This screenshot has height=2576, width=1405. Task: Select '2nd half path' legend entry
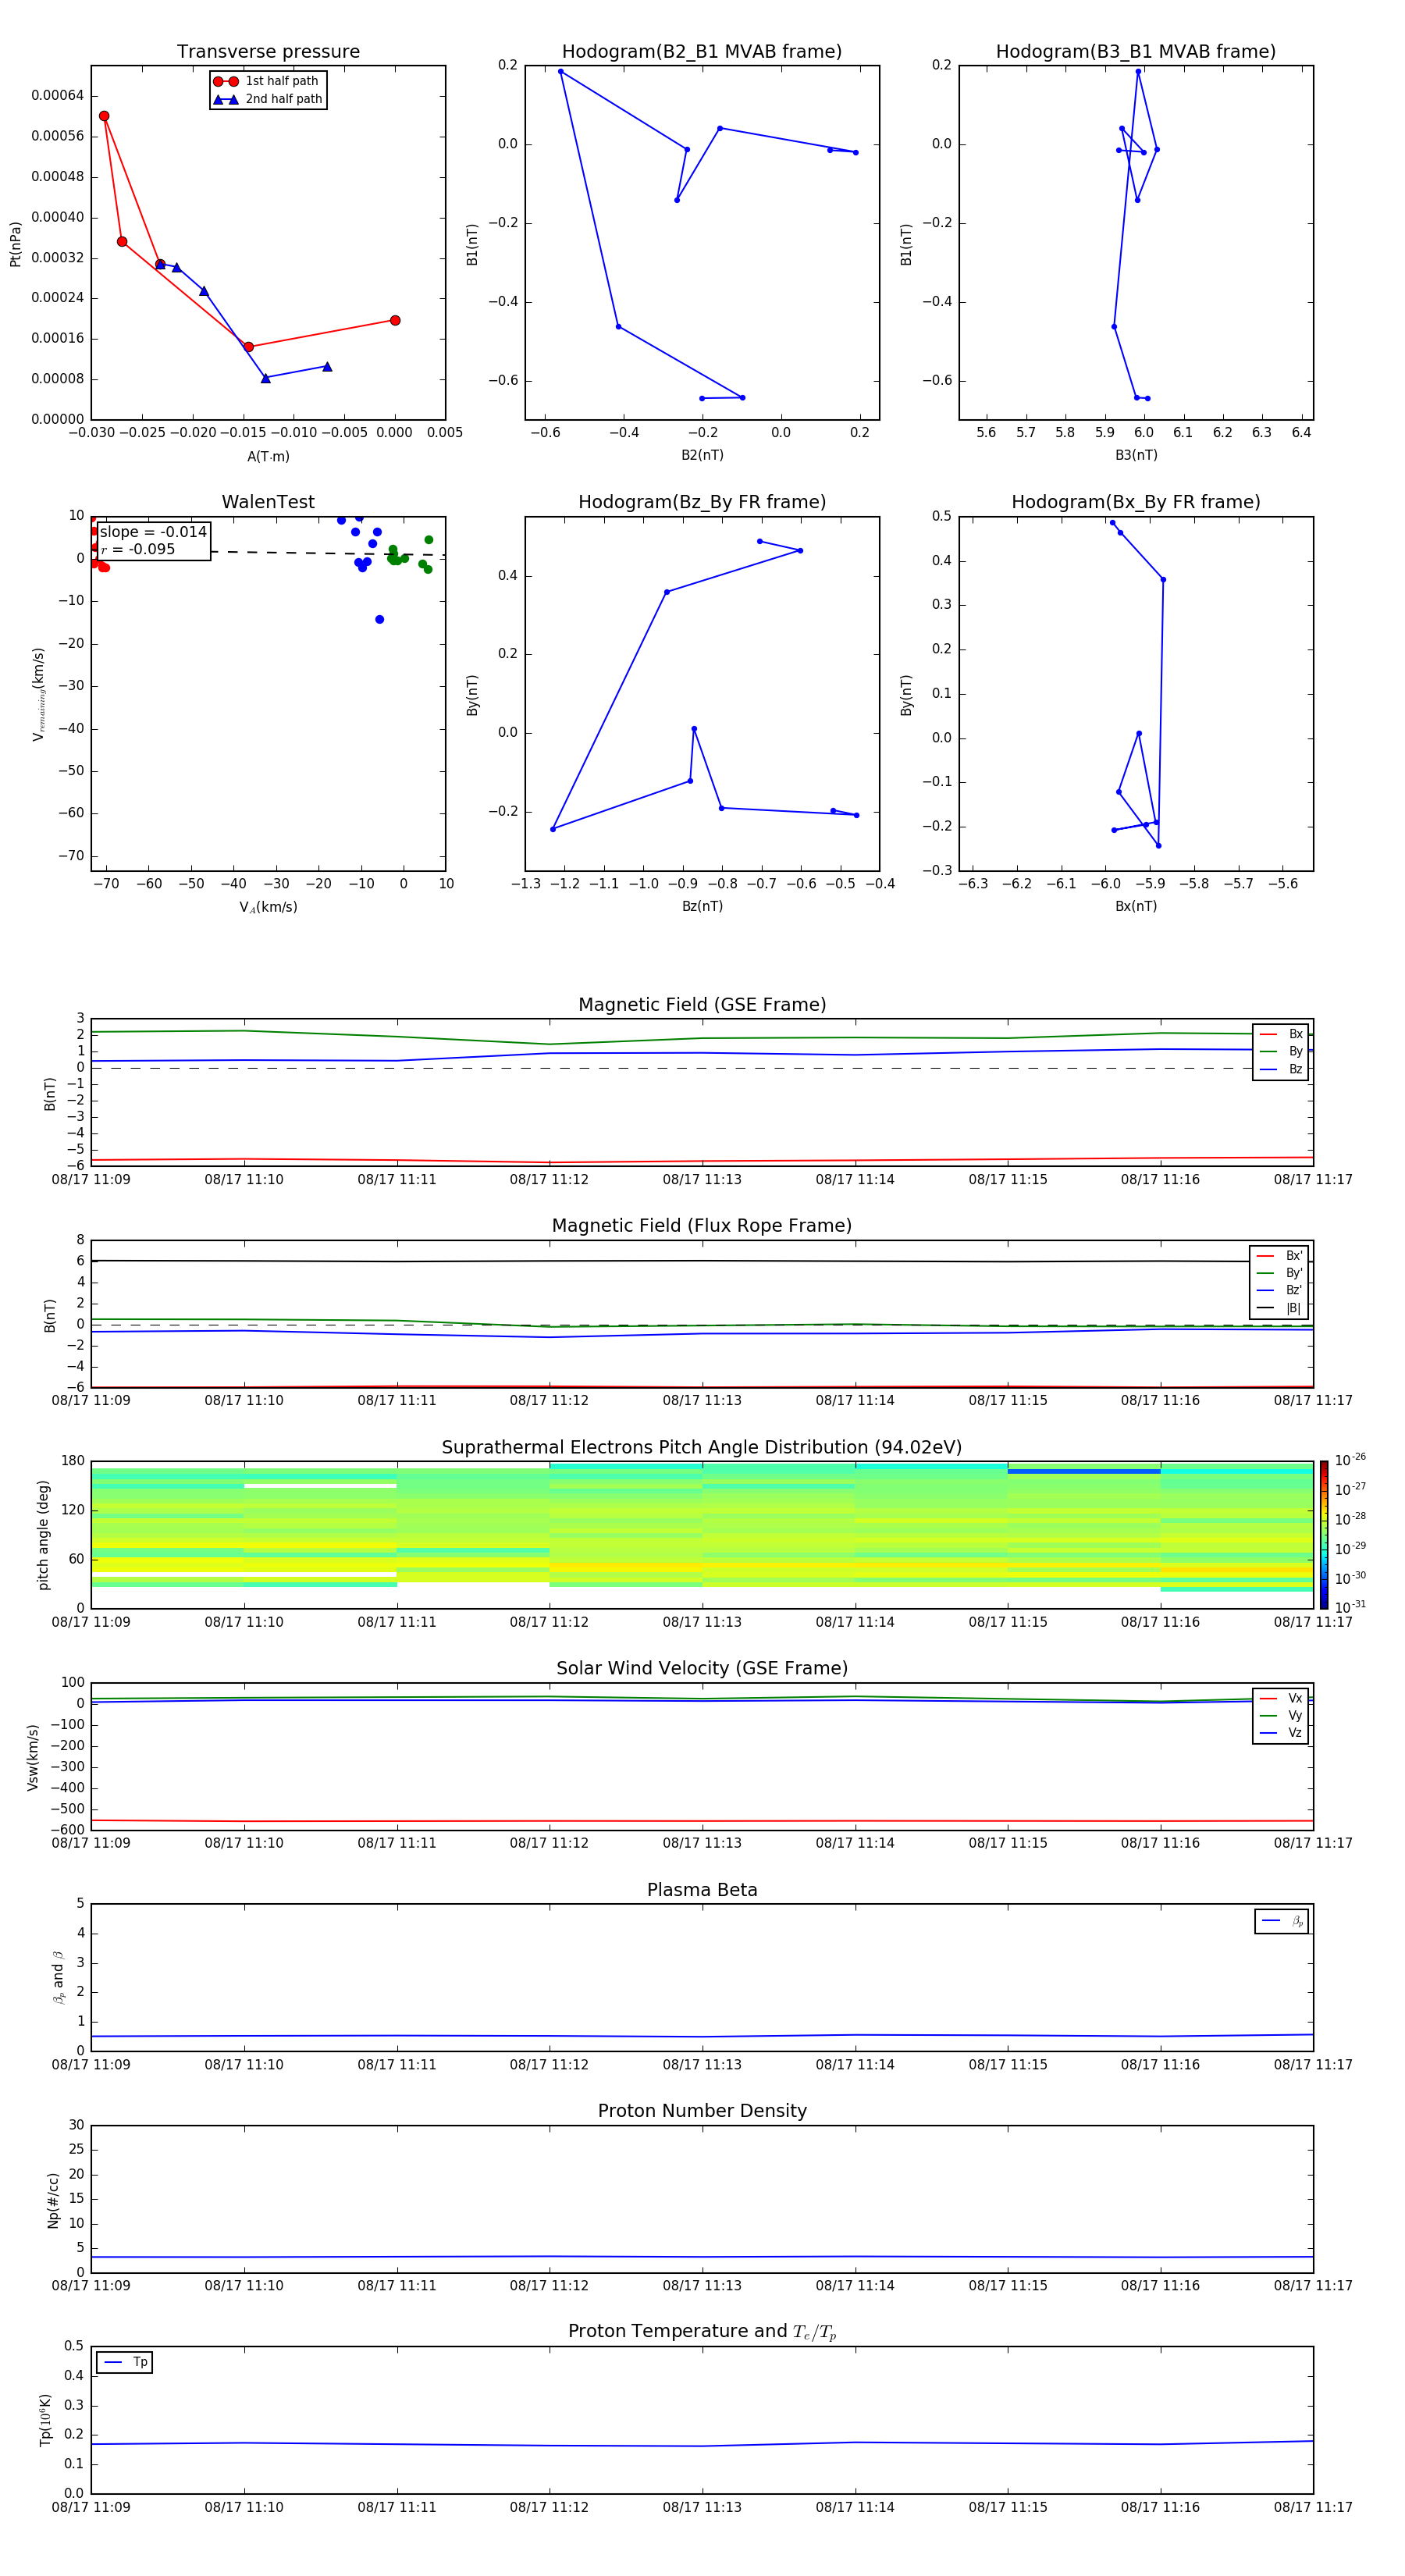click(268, 99)
